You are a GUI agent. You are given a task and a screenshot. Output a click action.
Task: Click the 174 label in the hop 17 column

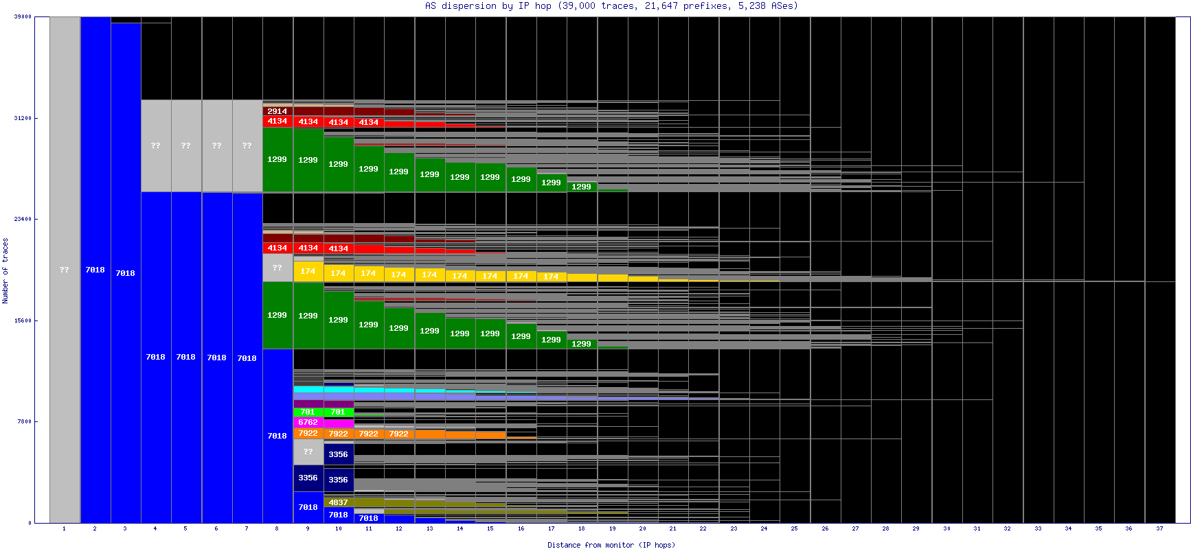click(x=551, y=277)
